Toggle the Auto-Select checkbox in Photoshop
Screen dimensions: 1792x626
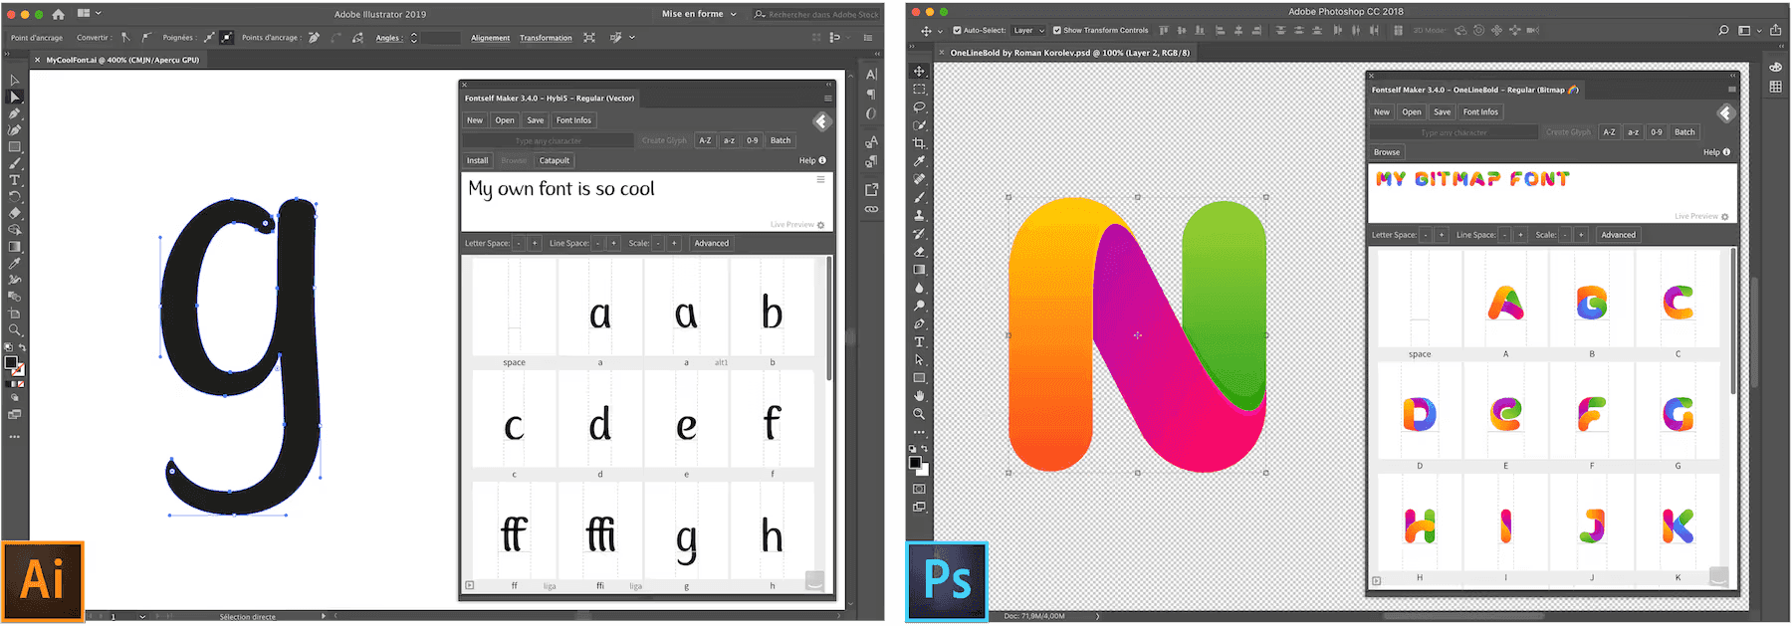pos(957,30)
